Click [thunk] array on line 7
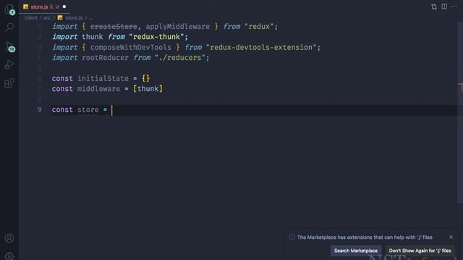 click(x=148, y=89)
